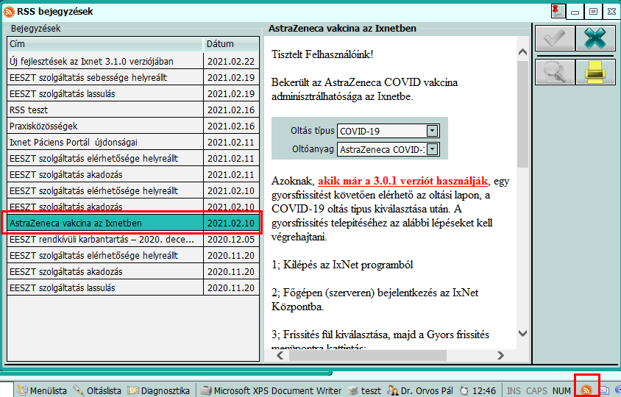Click the teal X cancel button
This screenshot has width=621, height=397.
[x=595, y=38]
